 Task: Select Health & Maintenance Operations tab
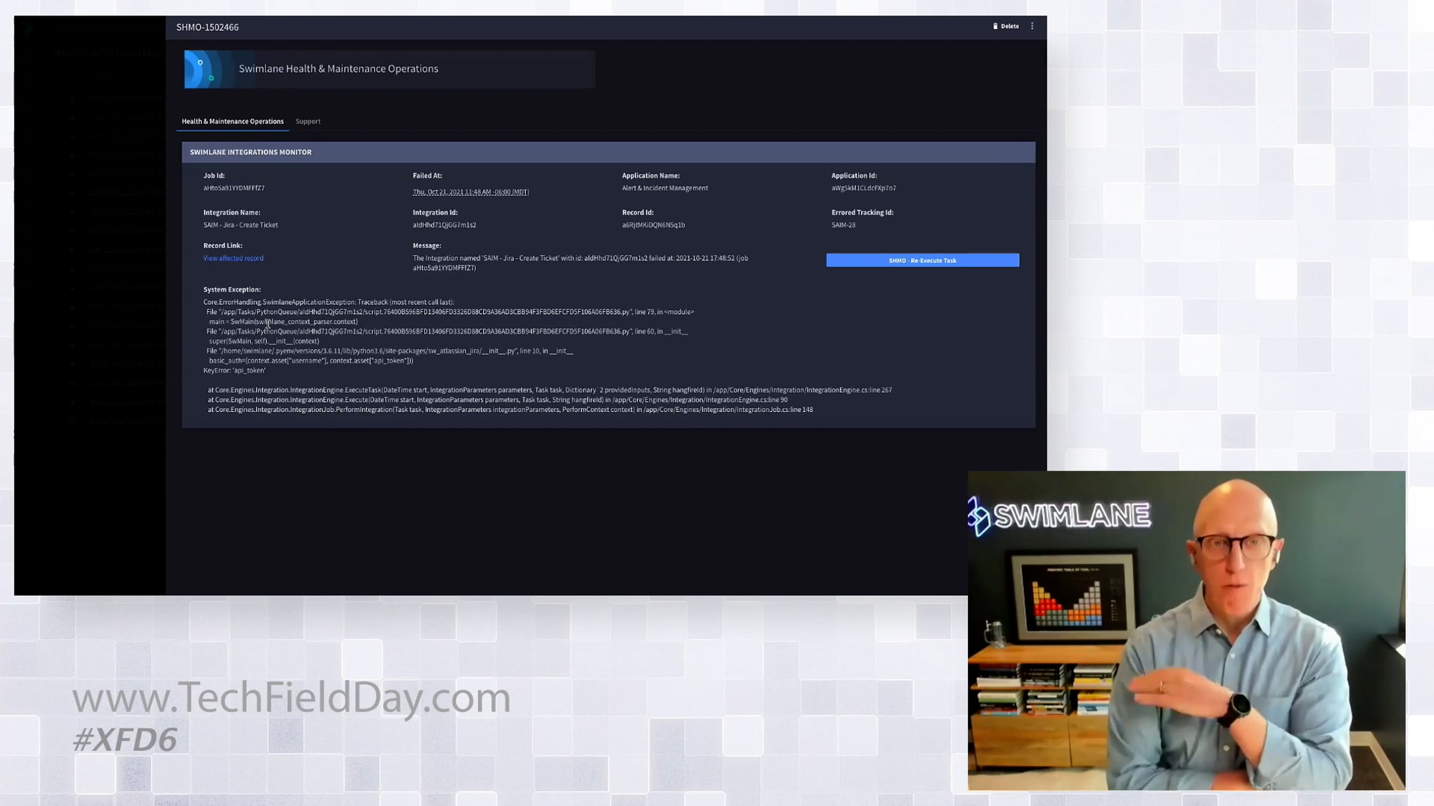click(x=232, y=121)
